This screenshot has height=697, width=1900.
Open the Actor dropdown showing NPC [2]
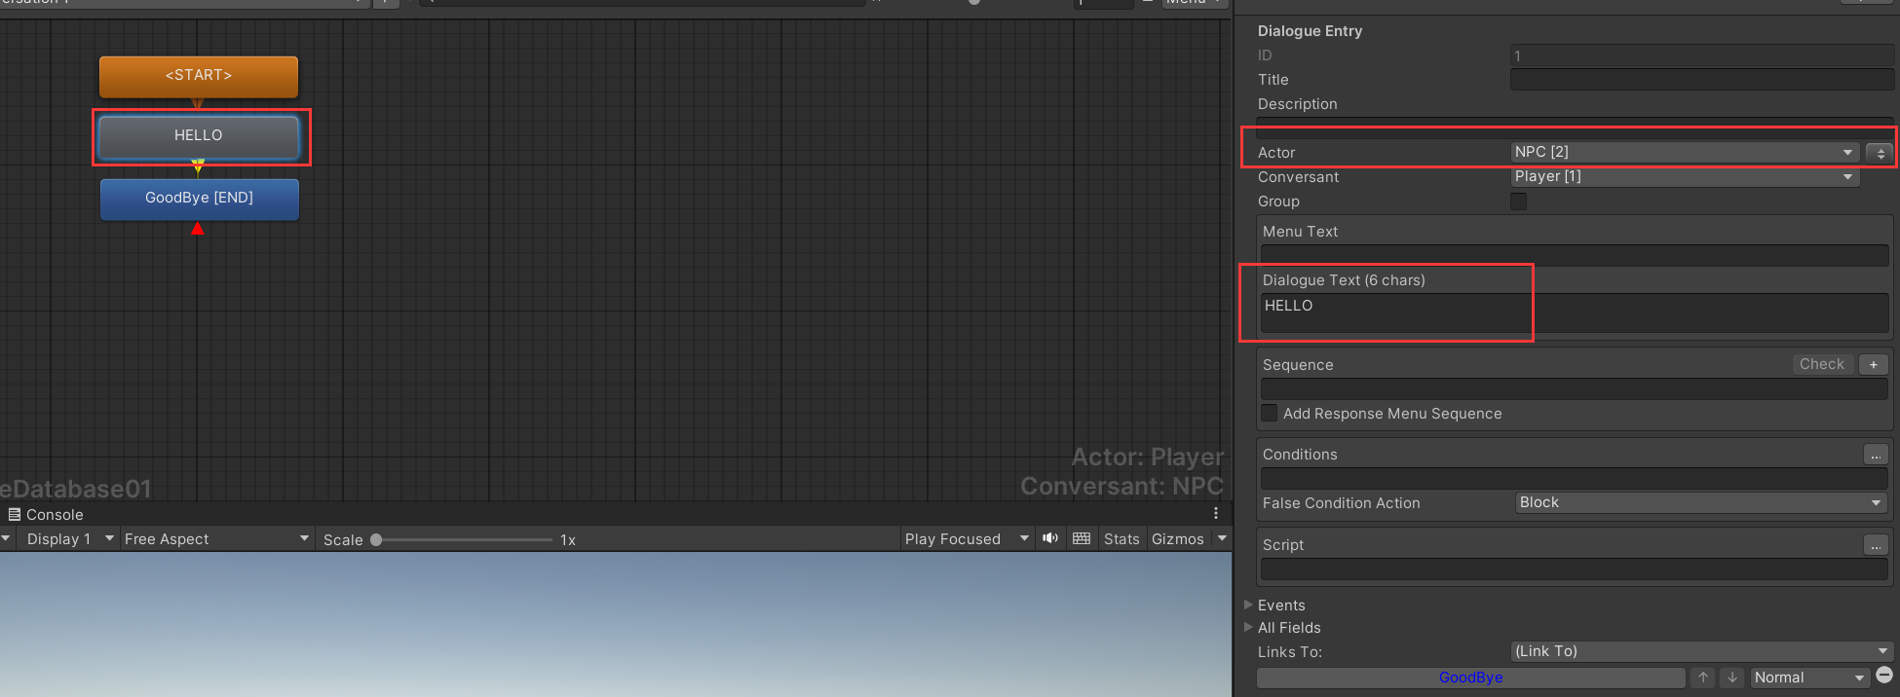1685,152
